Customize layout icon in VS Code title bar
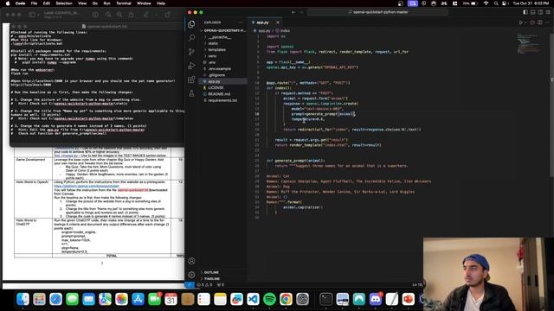 pyautogui.click(x=548, y=12)
